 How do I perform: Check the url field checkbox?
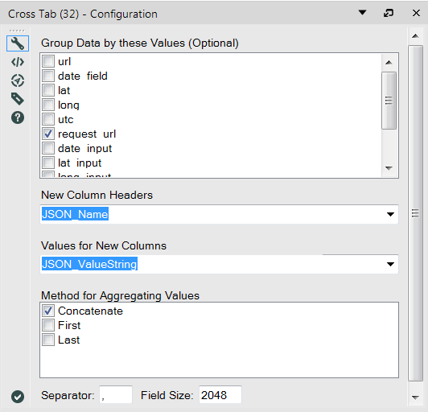coord(48,61)
